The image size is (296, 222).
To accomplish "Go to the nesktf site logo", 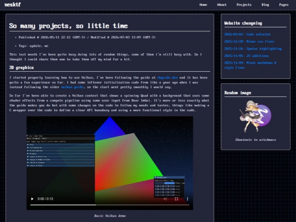I will (x=13, y=4).
